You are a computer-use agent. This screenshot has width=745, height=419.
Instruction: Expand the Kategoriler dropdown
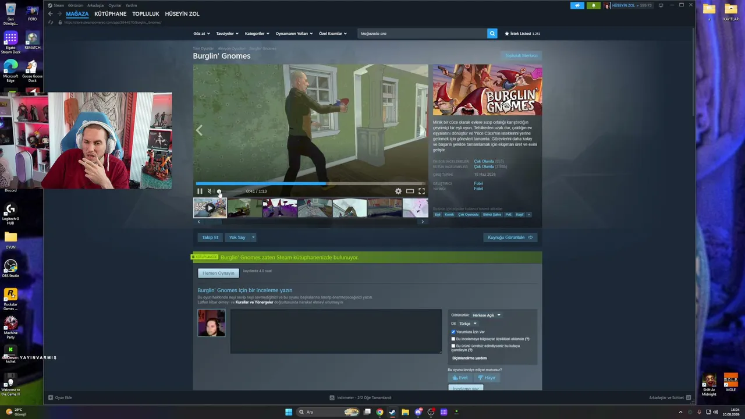click(x=257, y=34)
